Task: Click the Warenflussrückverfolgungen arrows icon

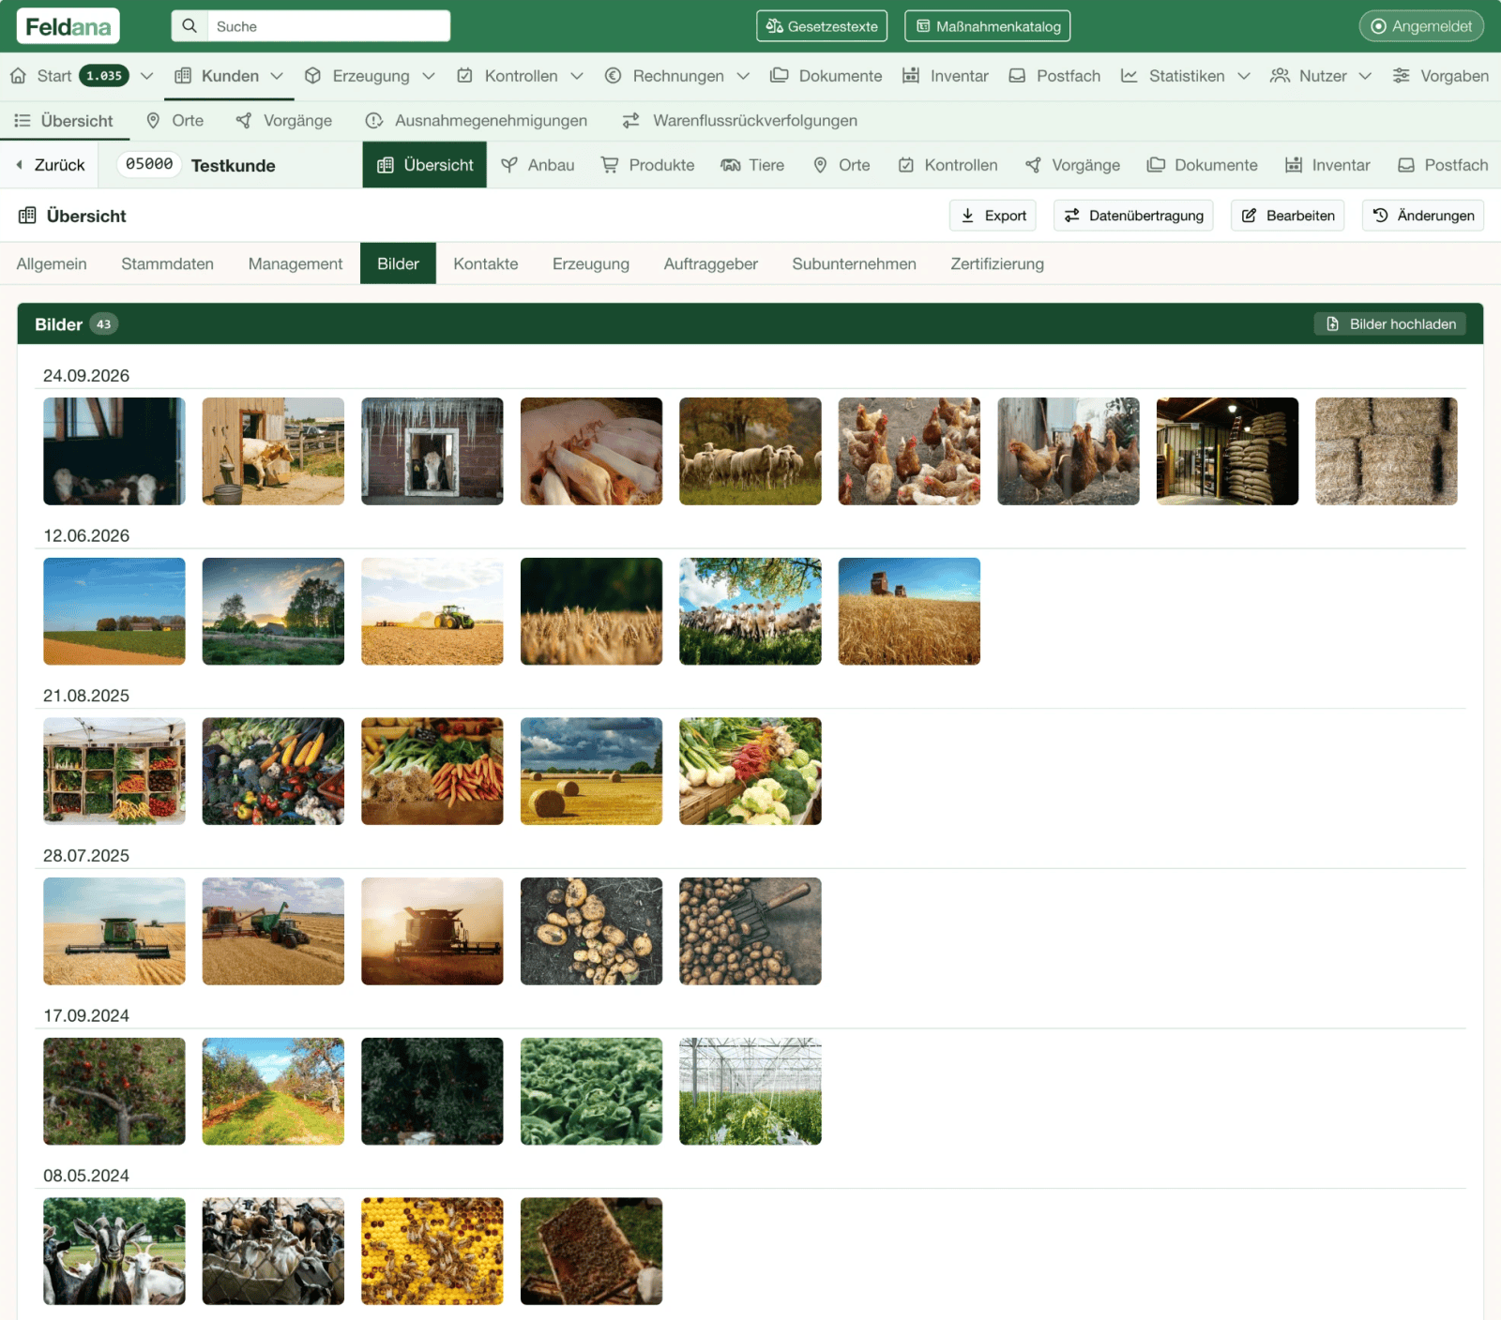Action: pyautogui.click(x=631, y=121)
